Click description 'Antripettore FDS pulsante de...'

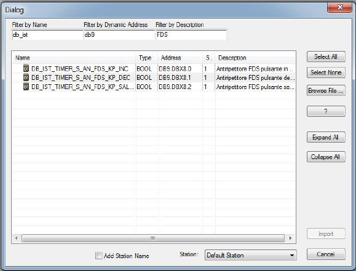(255, 77)
